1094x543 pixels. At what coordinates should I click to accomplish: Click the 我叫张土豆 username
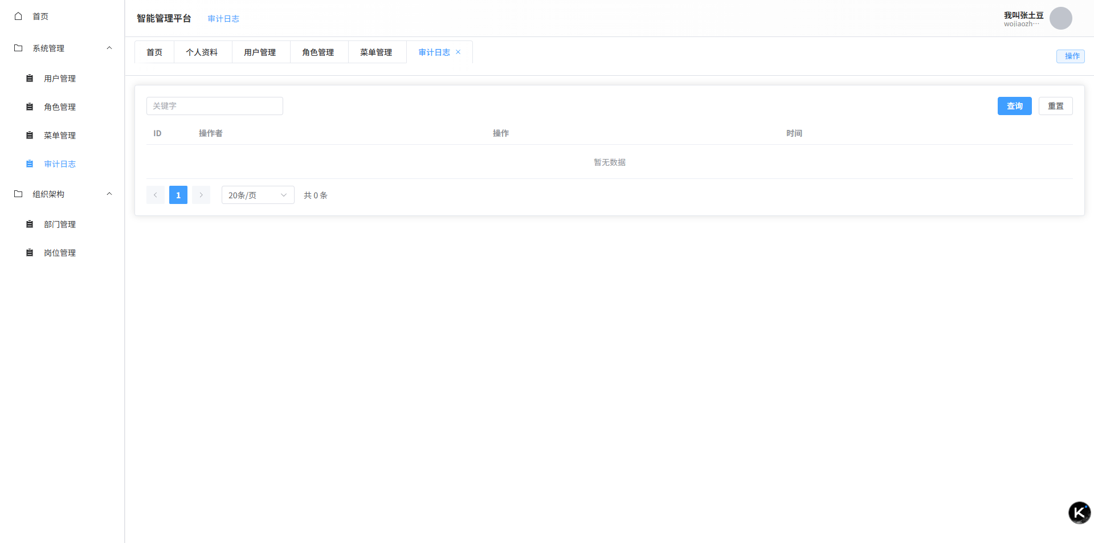[1023, 15]
